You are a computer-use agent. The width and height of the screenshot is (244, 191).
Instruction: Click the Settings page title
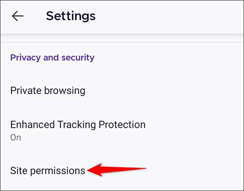coord(71,16)
